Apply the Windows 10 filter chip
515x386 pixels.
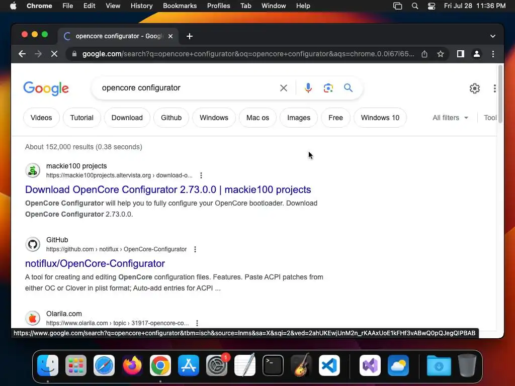(380, 118)
